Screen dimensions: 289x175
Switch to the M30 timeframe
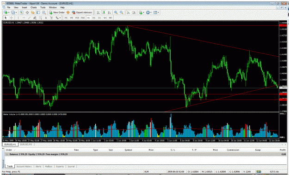pyautogui.click(x=83, y=18)
